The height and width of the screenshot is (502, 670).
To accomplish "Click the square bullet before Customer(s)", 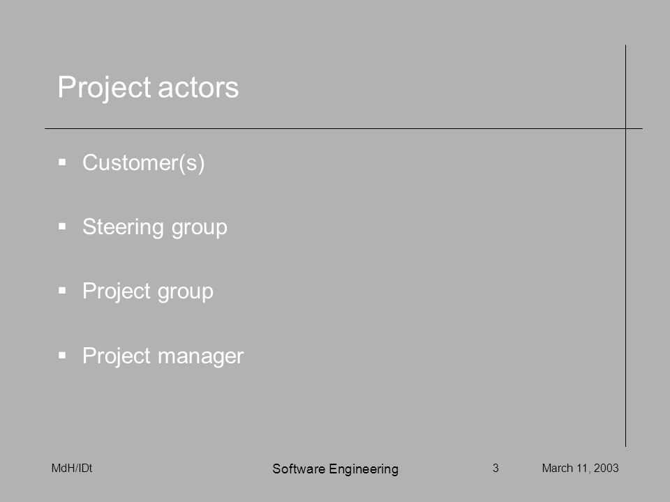I will (x=62, y=162).
